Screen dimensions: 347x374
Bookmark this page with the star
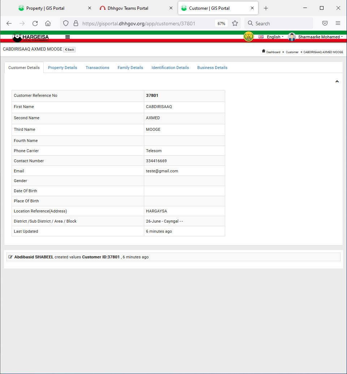(x=235, y=23)
